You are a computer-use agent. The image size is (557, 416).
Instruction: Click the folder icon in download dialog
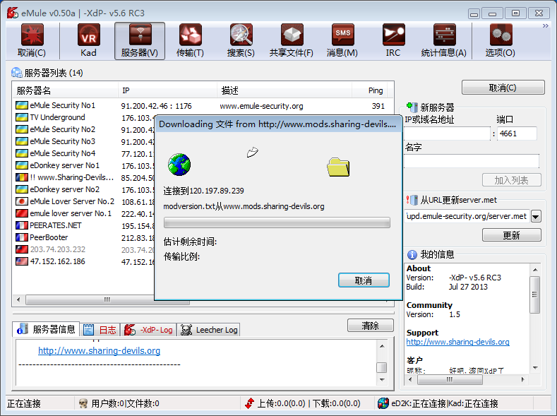pos(338,167)
